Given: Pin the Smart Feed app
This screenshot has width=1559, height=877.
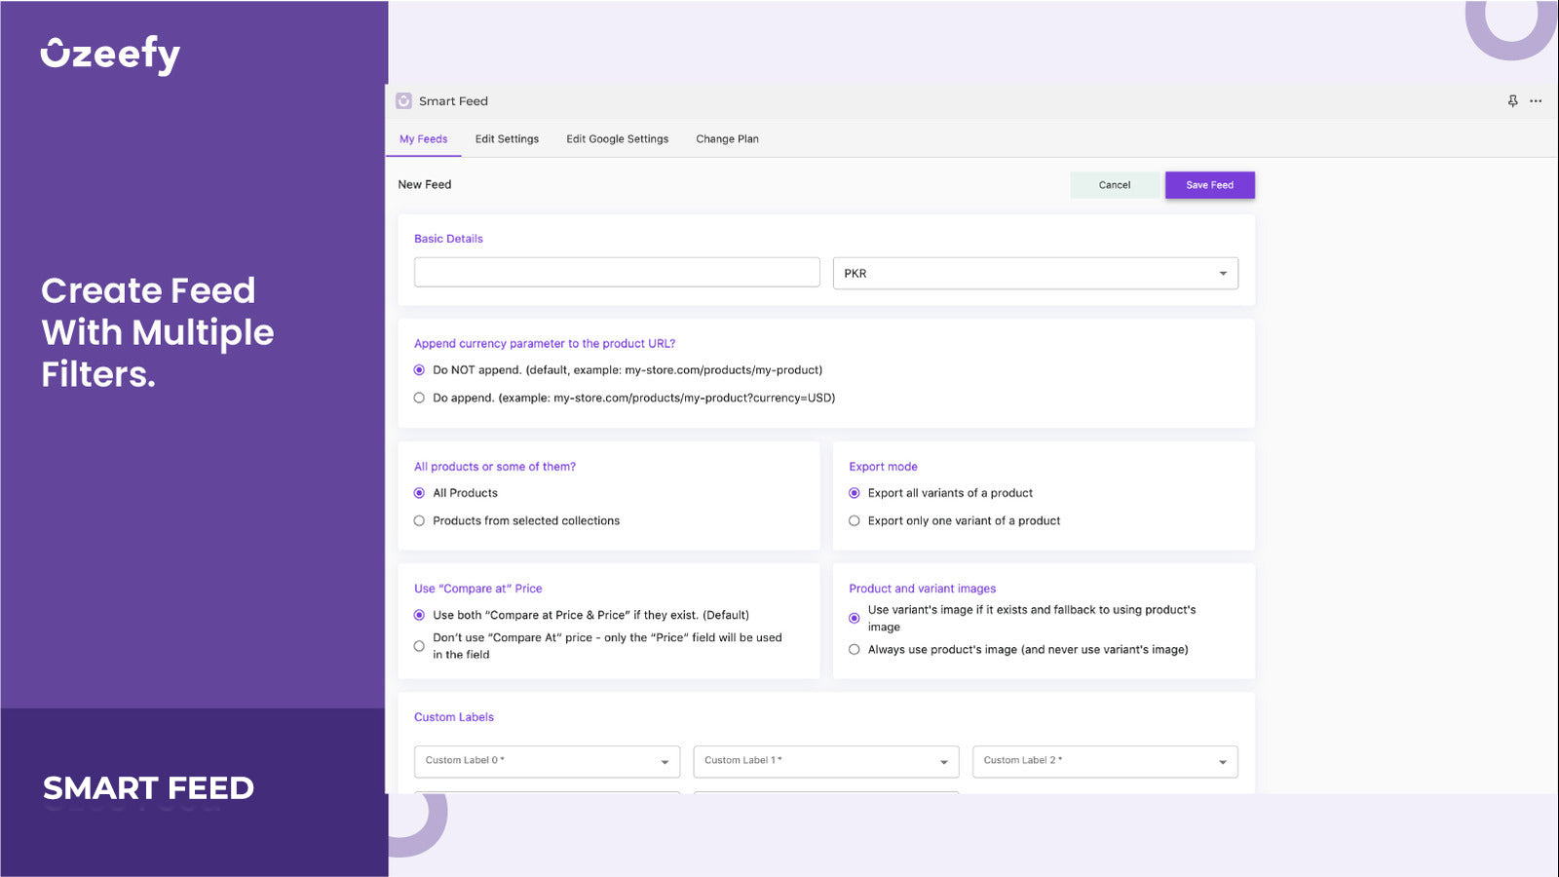Looking at the screenshot, I should 1512,100.
